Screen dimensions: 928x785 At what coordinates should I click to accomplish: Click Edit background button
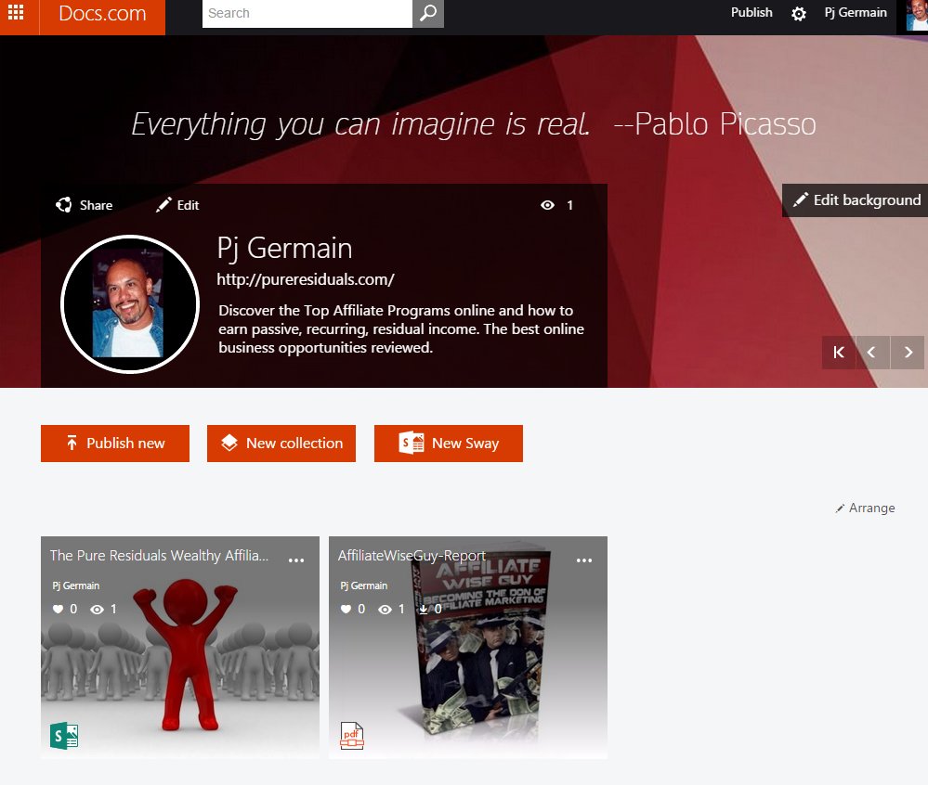[856, 200]
